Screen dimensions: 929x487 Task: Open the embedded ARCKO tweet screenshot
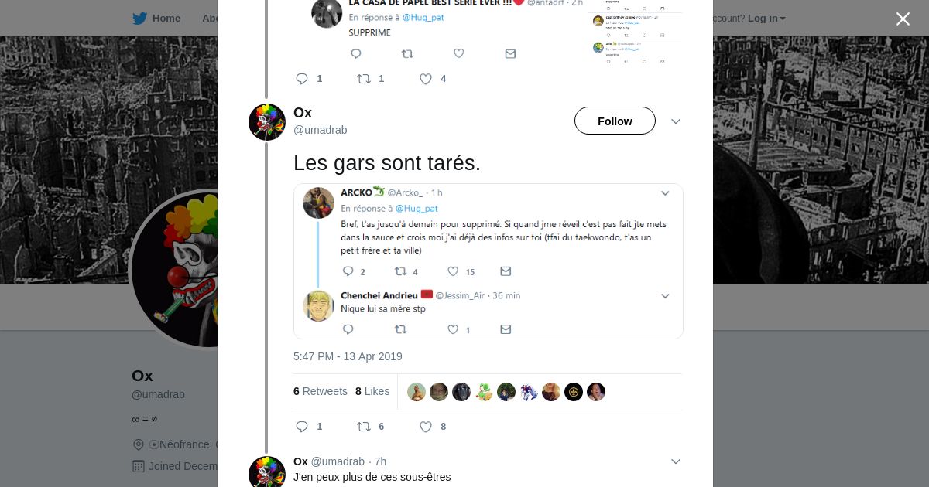point(488,261)
